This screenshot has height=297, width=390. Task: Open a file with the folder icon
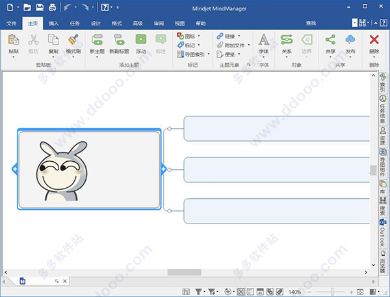click(x=27, y=7)
